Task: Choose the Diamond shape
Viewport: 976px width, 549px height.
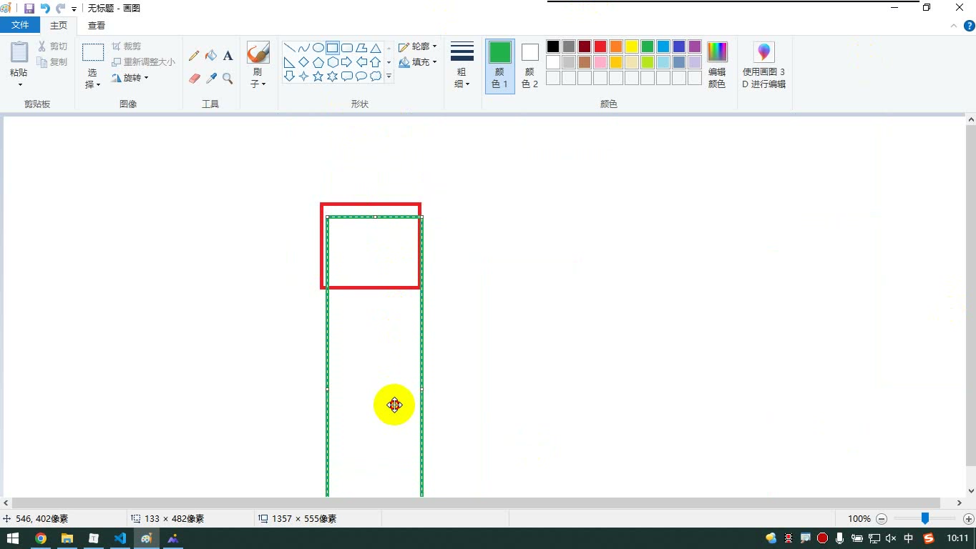Action: click(304, 62)
